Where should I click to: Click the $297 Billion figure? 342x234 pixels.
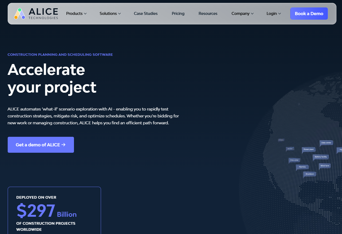click(x=47, y=211)
